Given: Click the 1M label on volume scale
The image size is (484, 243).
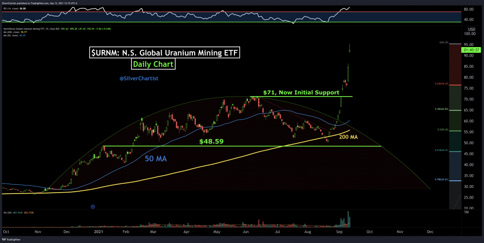Looking at the screenshot, I should 466,212.
